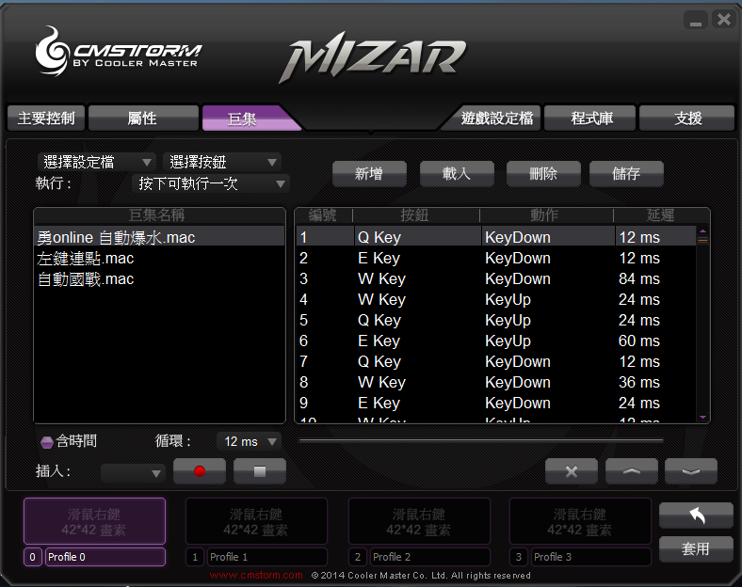Delete selected macro step with X button
The width and height of the screenshot is (742, 587).
572,471
